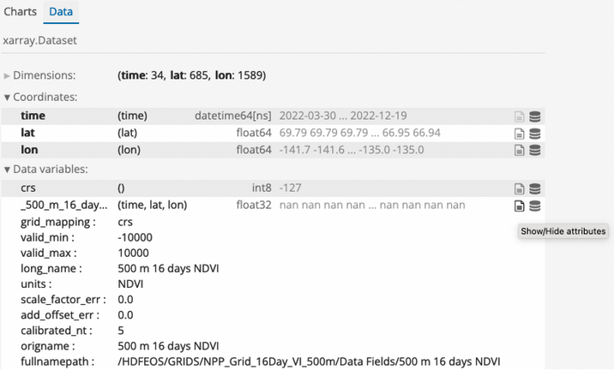
Task: Show data repr for lon coordinate
Action: [x=535, y=150]
